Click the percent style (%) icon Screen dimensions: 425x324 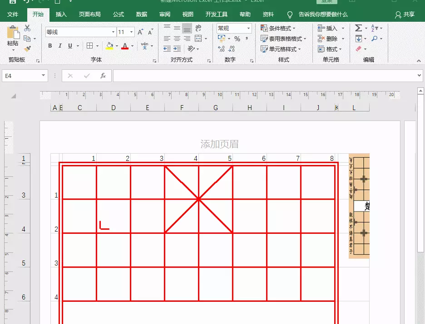click(237, 39)
